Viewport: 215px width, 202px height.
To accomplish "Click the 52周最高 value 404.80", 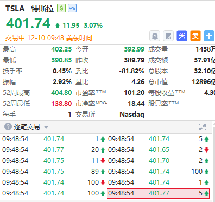I will tap(61, 93).
